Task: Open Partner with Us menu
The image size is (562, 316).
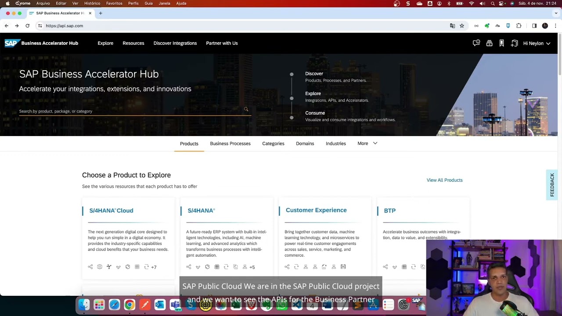Action: 222,43
